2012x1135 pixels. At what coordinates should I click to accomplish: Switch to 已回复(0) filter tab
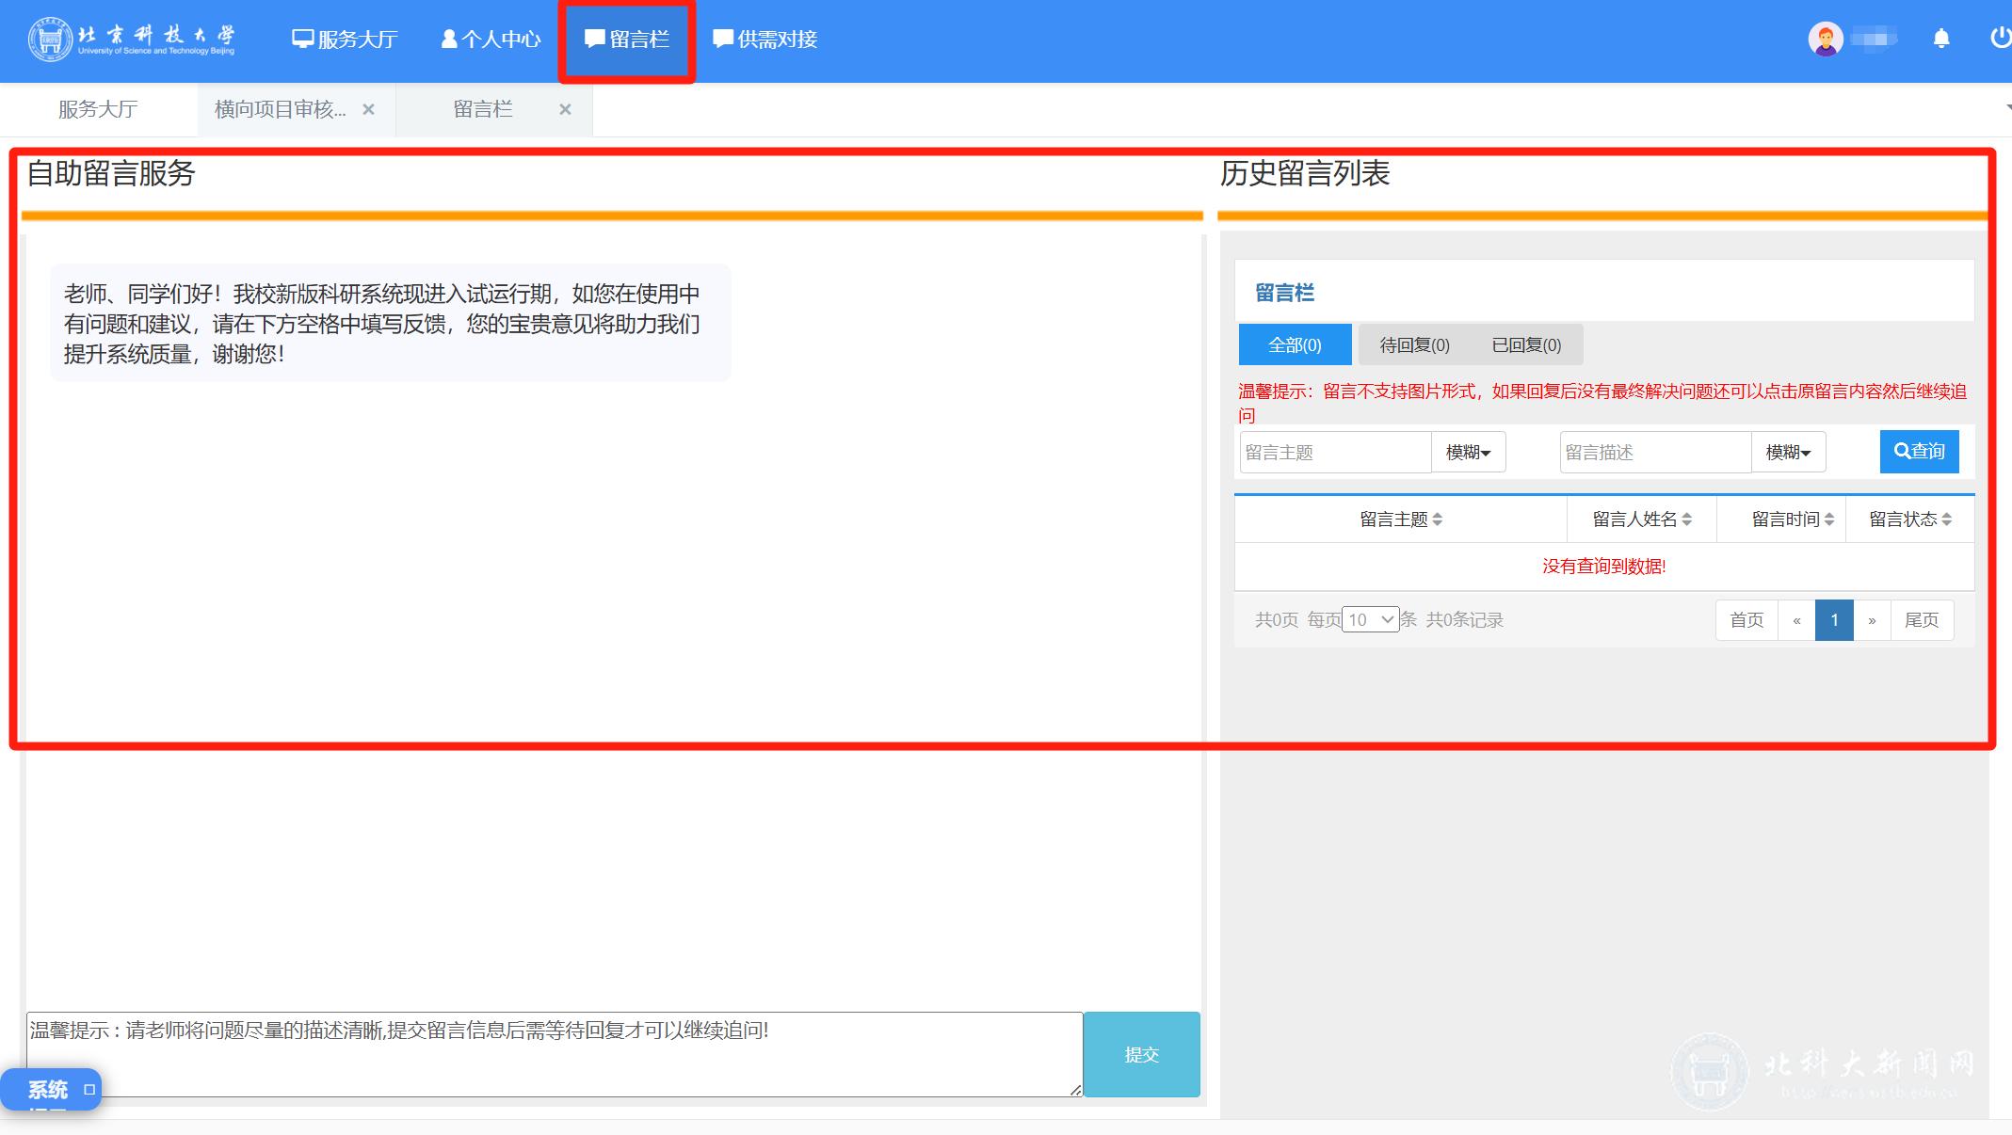(x=1526, y=345)
